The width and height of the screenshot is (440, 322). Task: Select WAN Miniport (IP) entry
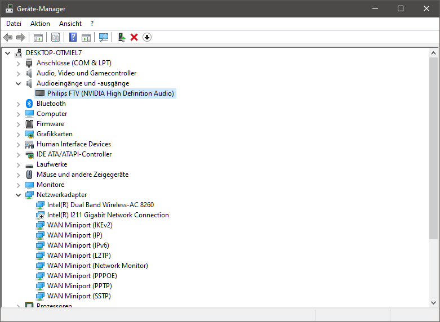click(x=74, y=235)
